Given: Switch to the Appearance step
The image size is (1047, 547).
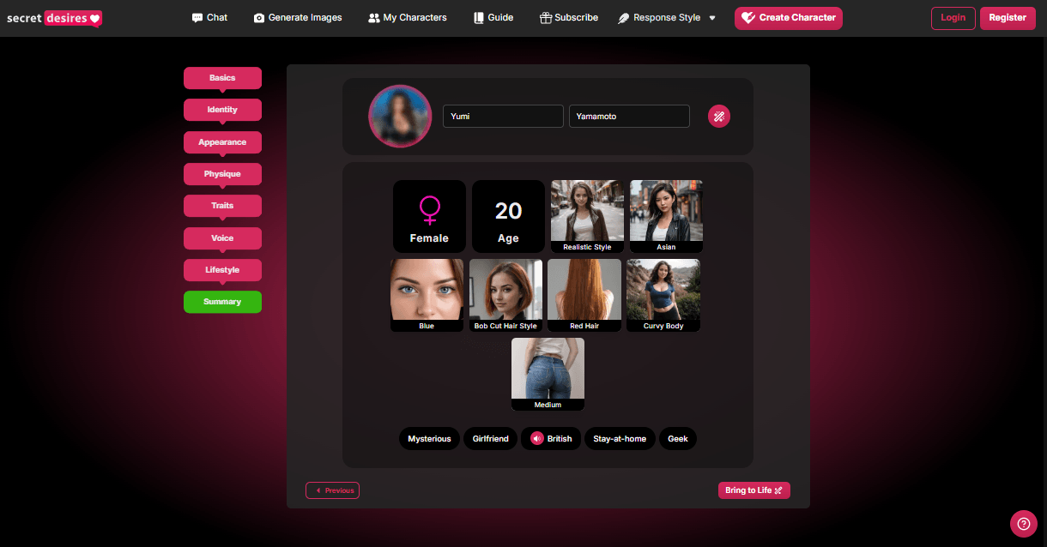Looking at the screenshot, I should point(222,142).
